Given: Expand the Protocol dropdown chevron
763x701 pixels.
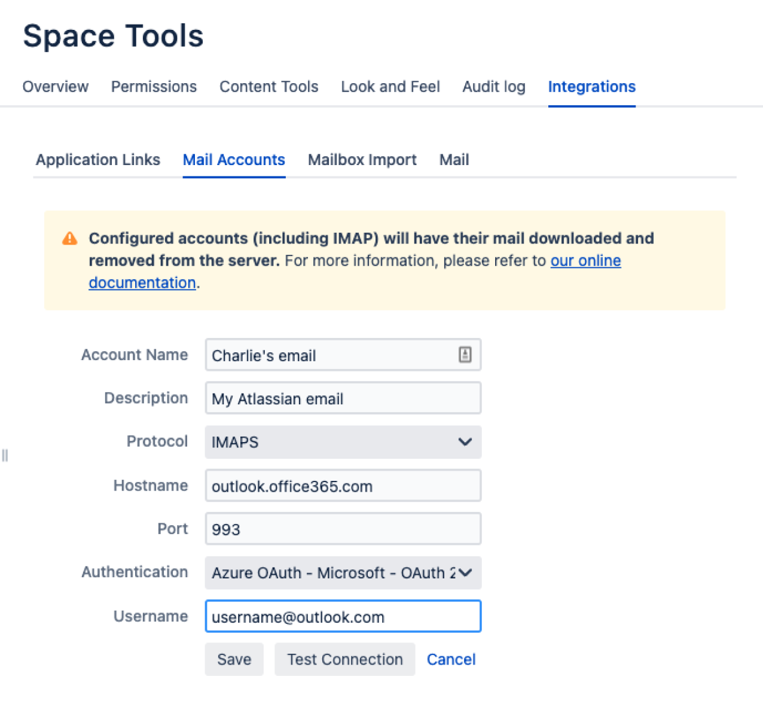Looking at the screenshot, I should [x=465, y=442].
